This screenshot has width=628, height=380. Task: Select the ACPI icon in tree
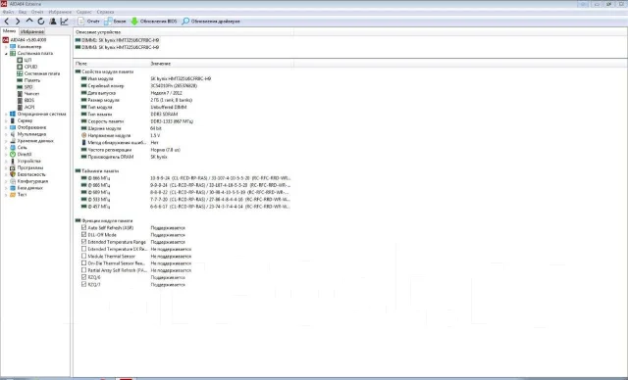coord(20,107)
